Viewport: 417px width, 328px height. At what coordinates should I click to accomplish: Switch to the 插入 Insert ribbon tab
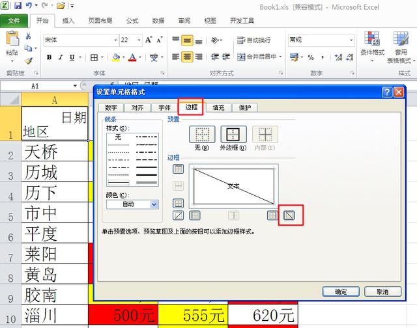[x=68, y=21]
